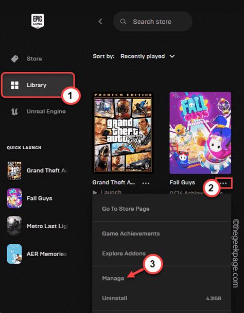The width and height of the screenshot is (244, 313).
Task: Open the Unreal Engine section
Action: 46,111
